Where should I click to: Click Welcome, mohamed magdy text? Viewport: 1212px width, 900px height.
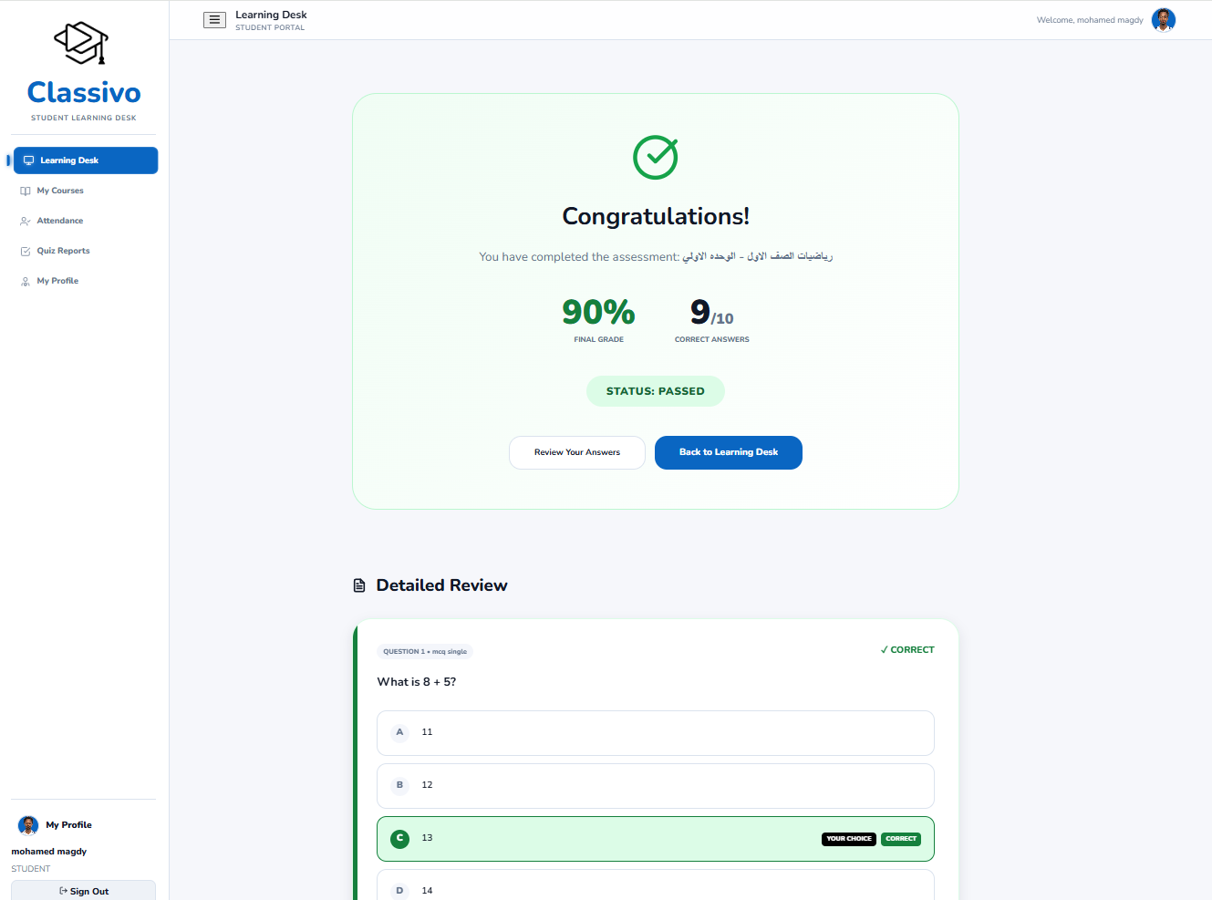click(1090, 20)
